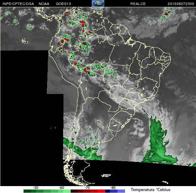Image resolution: width=196 pixels, height=193 pixels.
Task: Click the CPTEC logo in the header
Action: pos(98,3)
